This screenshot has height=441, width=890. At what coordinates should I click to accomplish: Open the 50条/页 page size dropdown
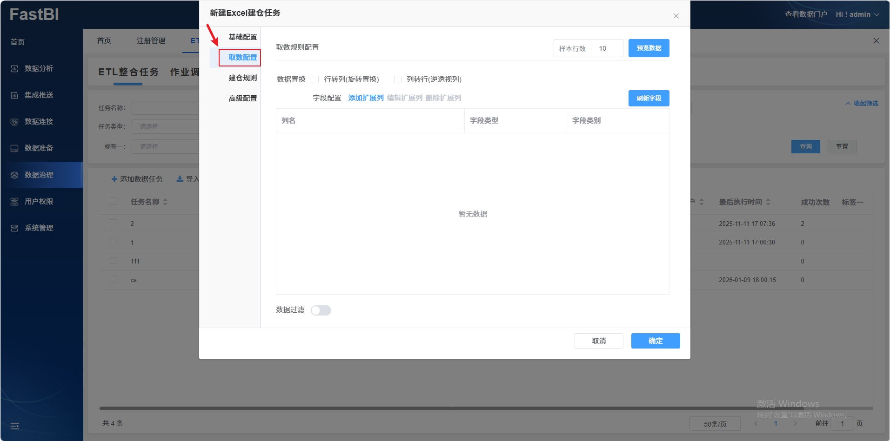[715, 424]
